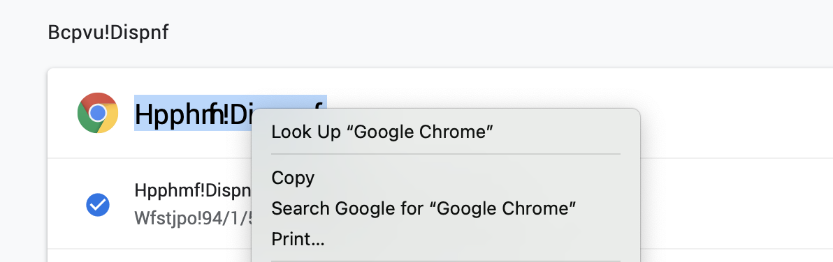Click the divider line between logo row and checkmark row
833x262 pixels.
(x=149, y=157)
